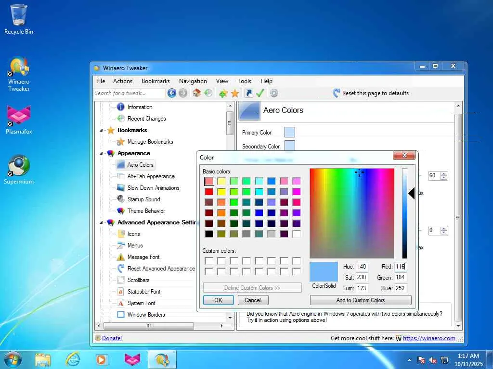493x369 pixels.
Task: Click the Blue value field
Action: click(x=401, y=288)
